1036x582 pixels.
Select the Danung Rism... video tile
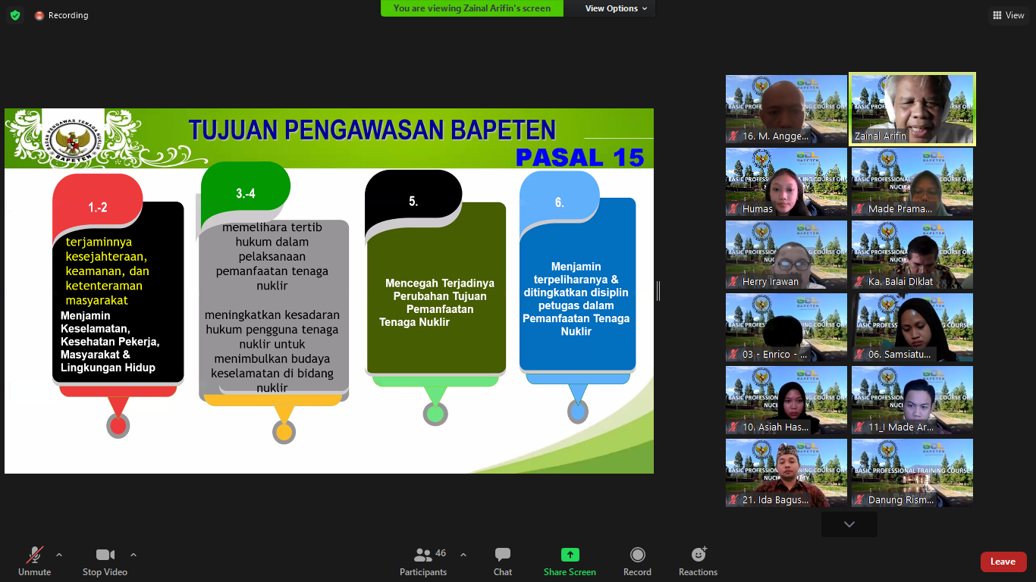point(912,473)
